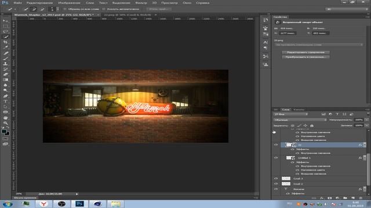Choose Add to selection brush mode
This screenshot has height=208, width=371.
click(x=34, y=9)
